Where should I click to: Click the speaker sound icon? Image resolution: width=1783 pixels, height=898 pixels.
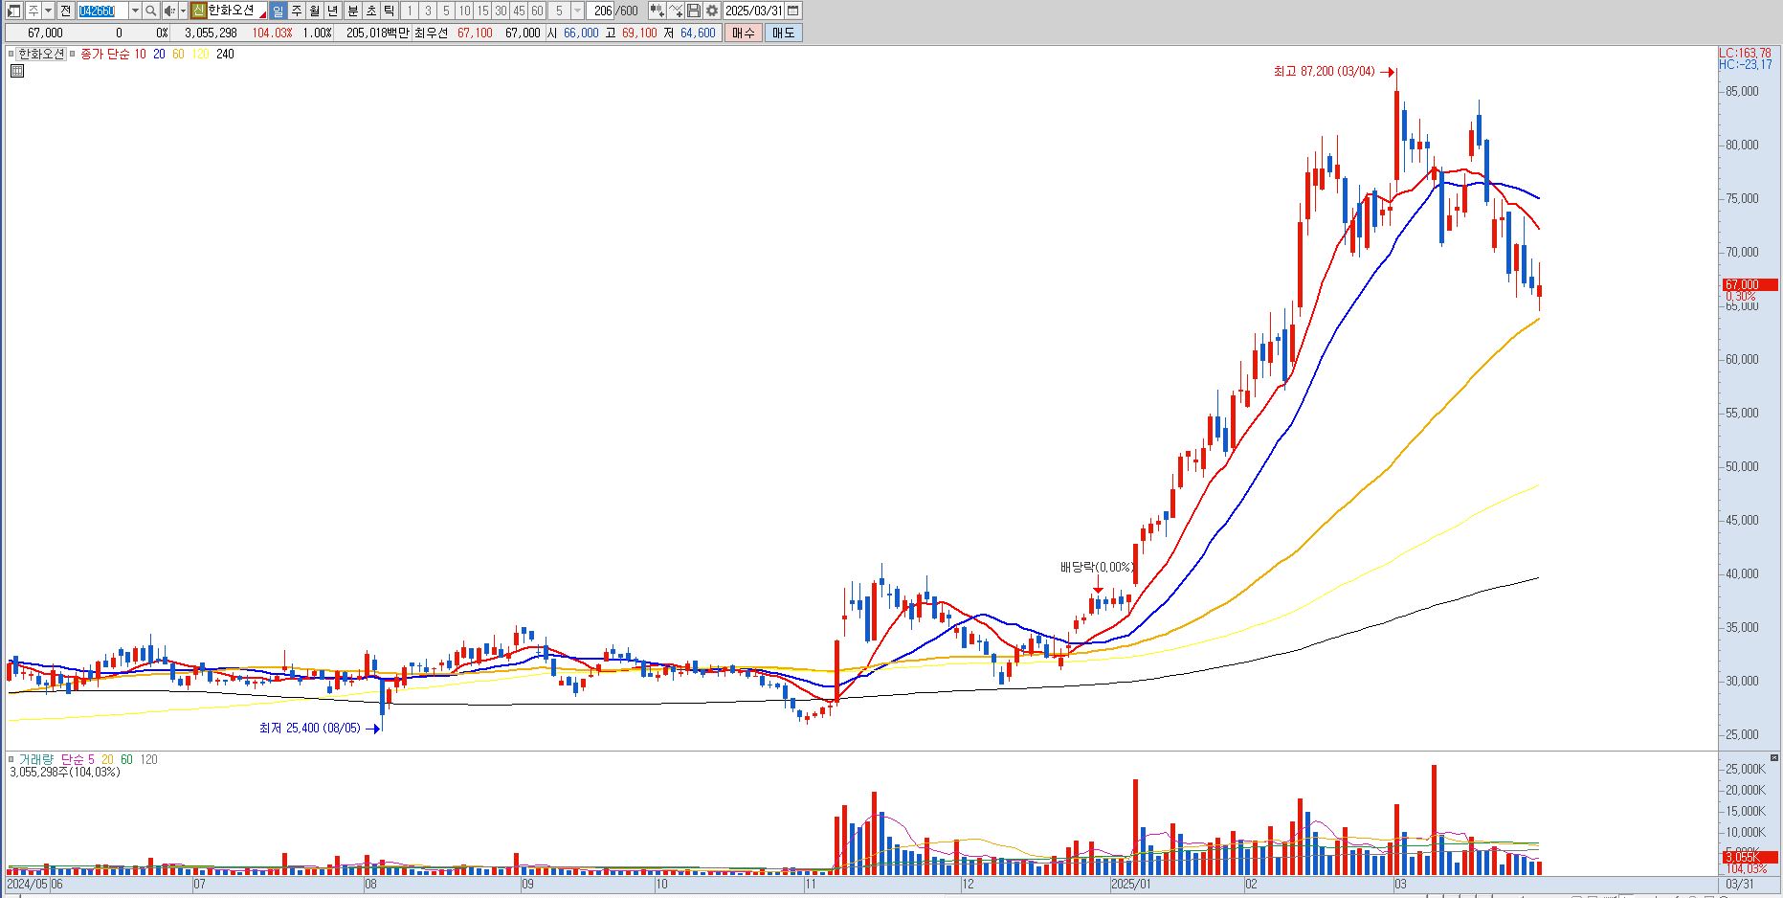pos(169,11)
